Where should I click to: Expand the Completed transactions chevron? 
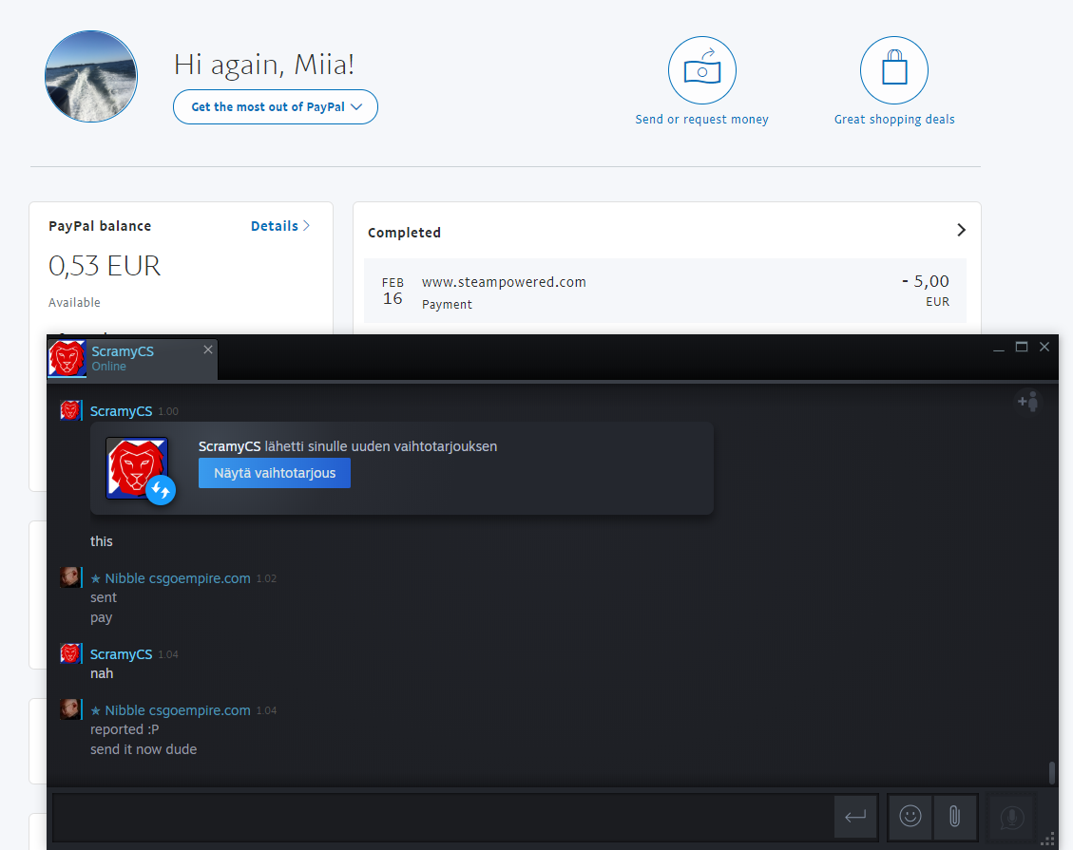[961, 230]
